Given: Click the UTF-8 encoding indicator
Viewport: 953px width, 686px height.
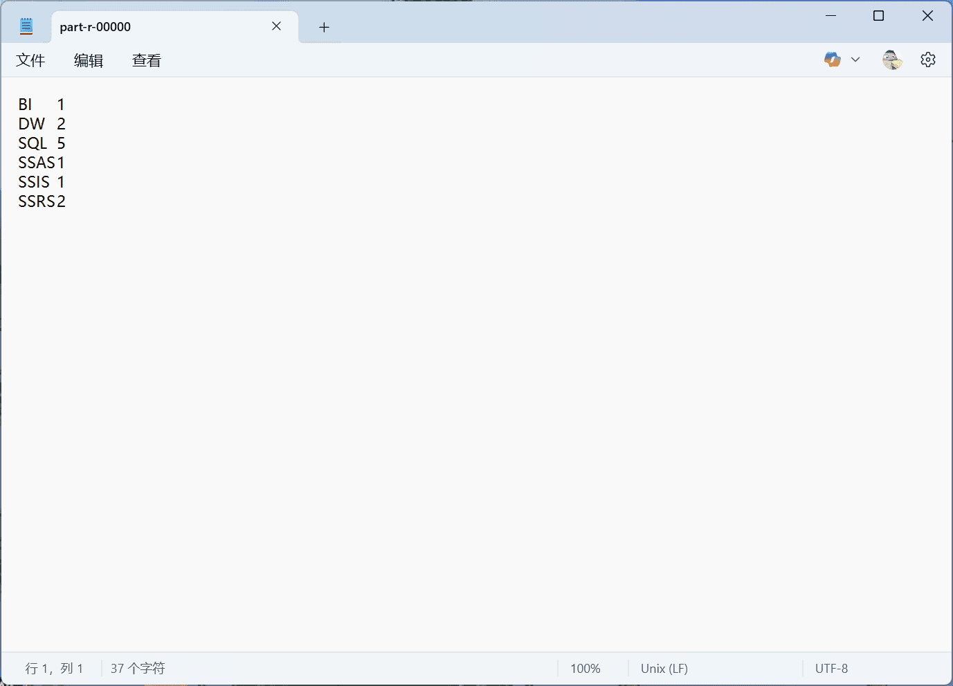Looking at the screenshot, I should click(831, 668).
